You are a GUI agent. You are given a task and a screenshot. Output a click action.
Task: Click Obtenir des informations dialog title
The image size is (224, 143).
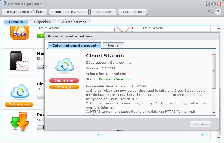click(69, 36)
